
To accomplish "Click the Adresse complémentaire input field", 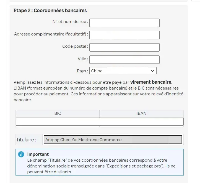I will pos(124,35).
